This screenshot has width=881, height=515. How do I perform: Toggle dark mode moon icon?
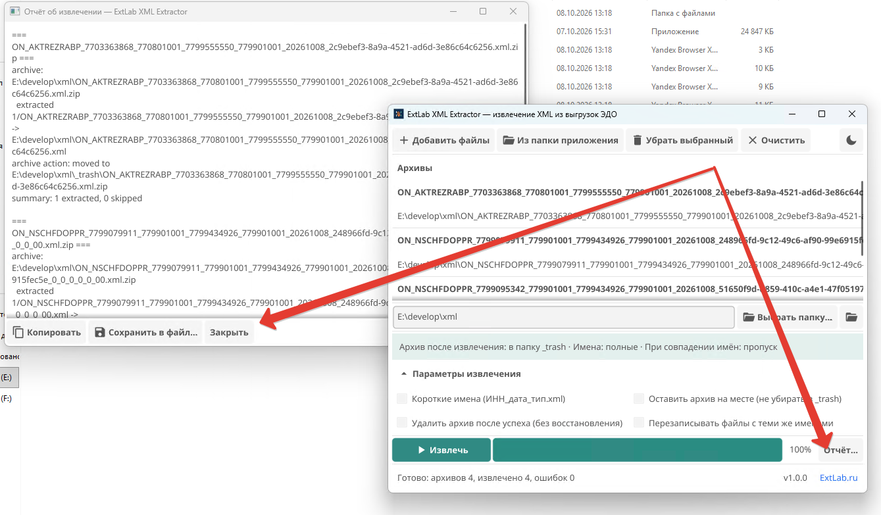click(x=851, y=140)
